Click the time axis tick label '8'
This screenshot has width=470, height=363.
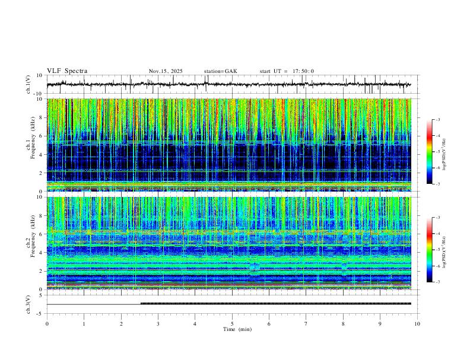click(x=343, y=324)
